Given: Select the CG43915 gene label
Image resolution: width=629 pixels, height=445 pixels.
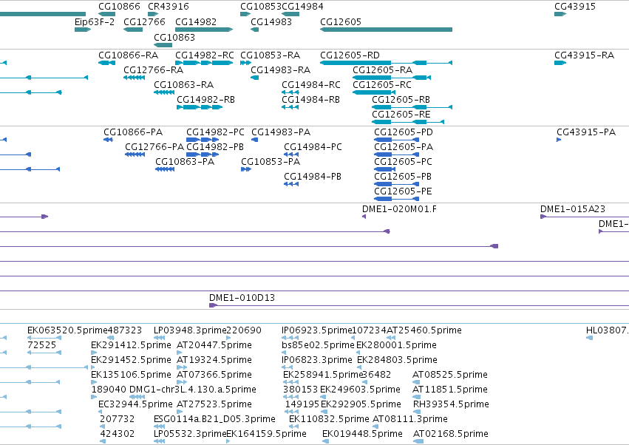Looking at the screenshot, I should pos(575,7).
